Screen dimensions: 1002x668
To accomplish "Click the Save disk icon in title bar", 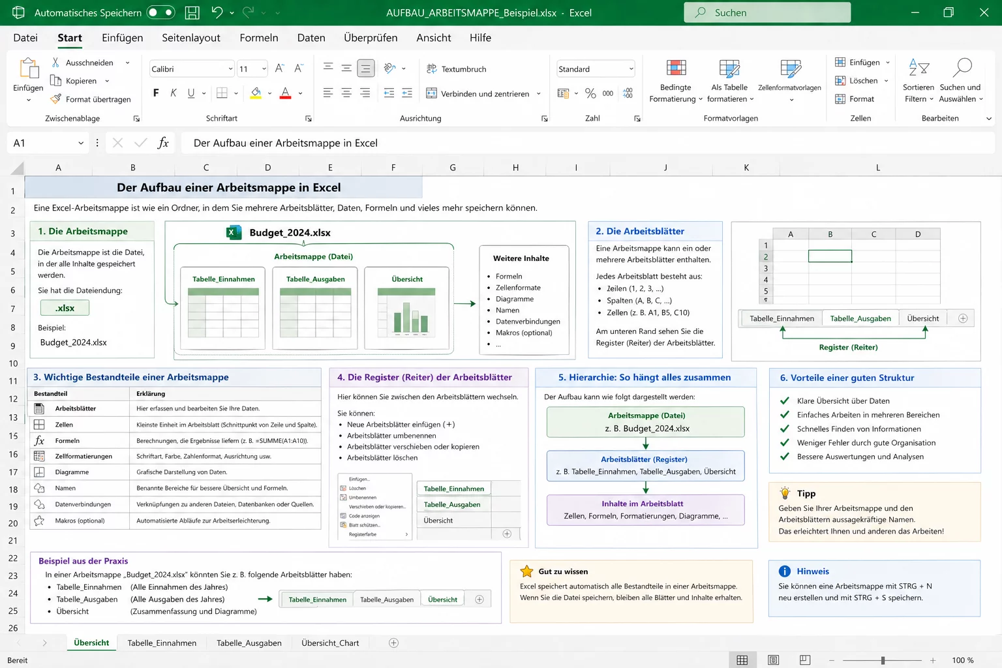I will click(x=192, y=12).
